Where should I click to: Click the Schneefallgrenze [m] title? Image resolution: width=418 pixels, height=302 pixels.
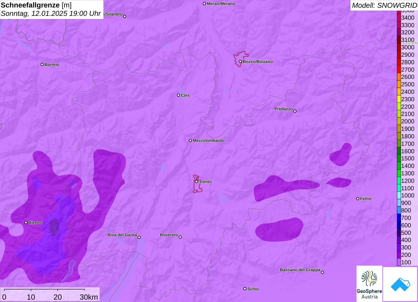tap(36, 5)
